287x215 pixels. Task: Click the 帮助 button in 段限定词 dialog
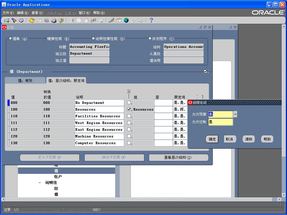pyautogui.click(x=267, y=139)
